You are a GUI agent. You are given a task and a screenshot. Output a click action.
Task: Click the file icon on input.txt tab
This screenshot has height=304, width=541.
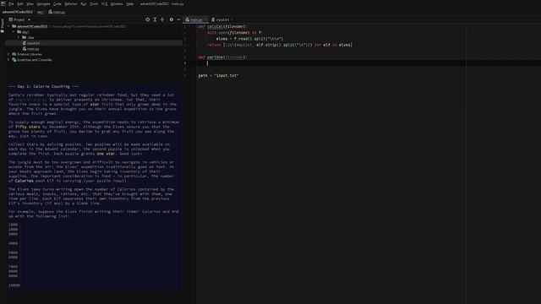(213, 19)
